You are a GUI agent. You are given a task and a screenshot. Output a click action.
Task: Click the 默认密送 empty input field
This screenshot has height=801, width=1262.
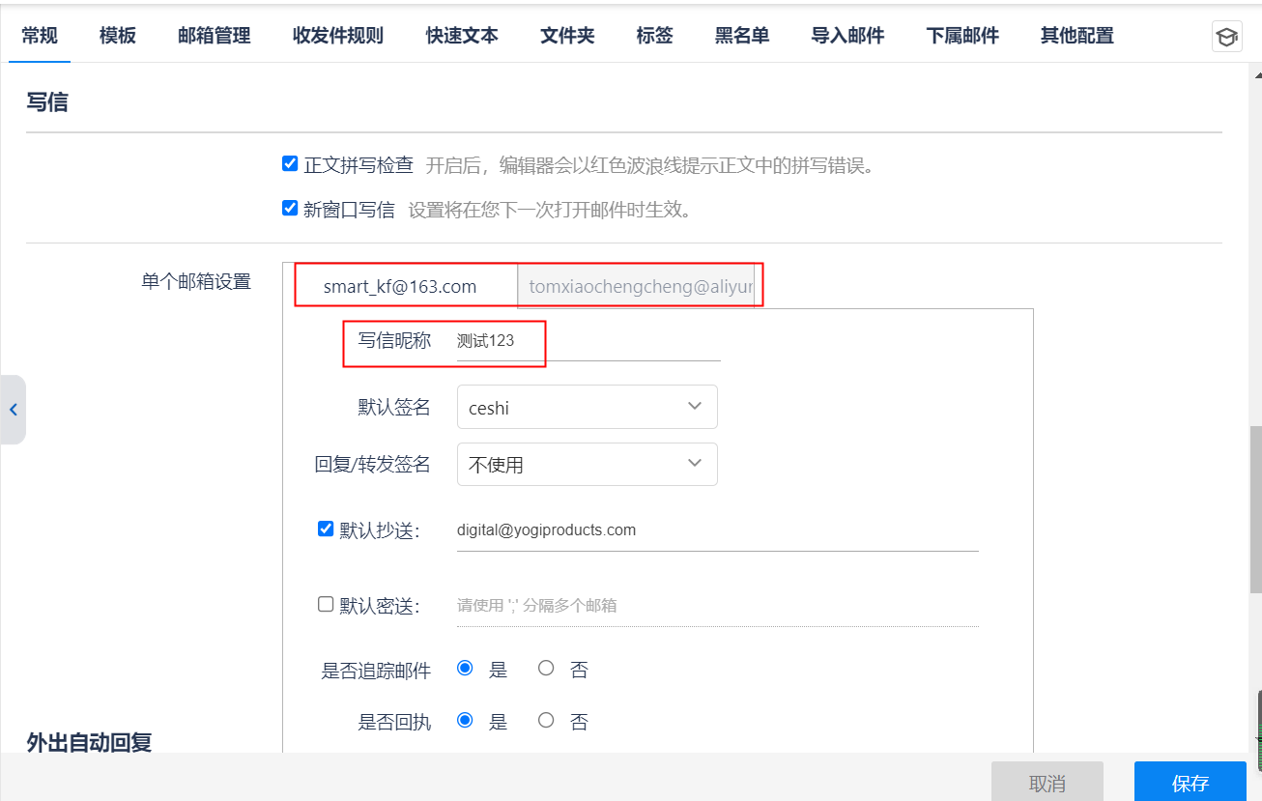pyautogui.click(x=718, y=606)
